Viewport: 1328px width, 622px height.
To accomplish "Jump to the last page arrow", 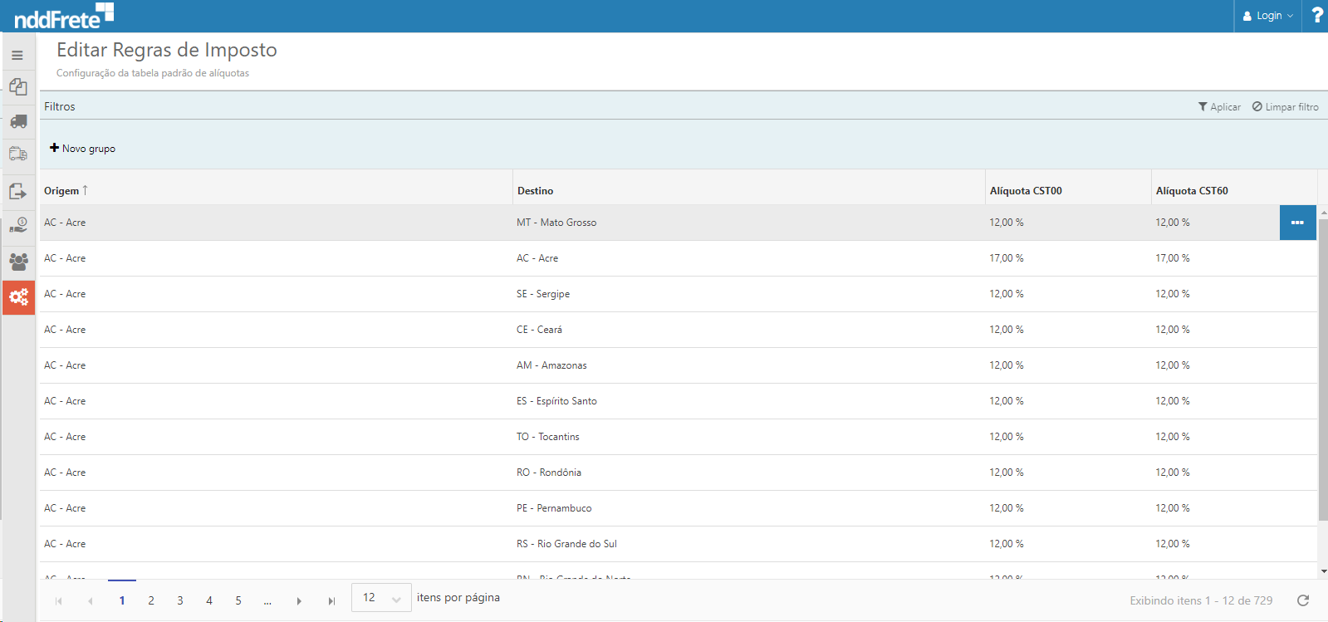I will coord(331,601).
